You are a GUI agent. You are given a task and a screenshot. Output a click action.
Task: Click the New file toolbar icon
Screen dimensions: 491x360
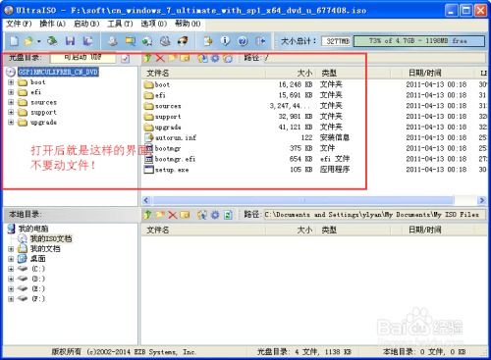[x=14, y=41]
